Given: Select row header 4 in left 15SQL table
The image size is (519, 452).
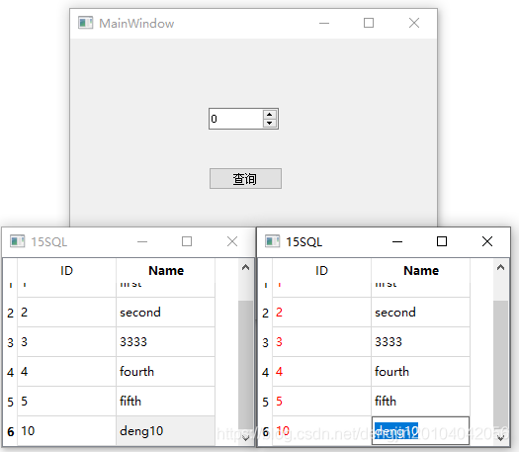Looking at the screenshot, I should tap(10, 372).
